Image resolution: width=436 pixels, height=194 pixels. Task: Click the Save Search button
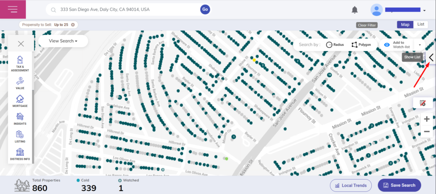tap(399, 186)
